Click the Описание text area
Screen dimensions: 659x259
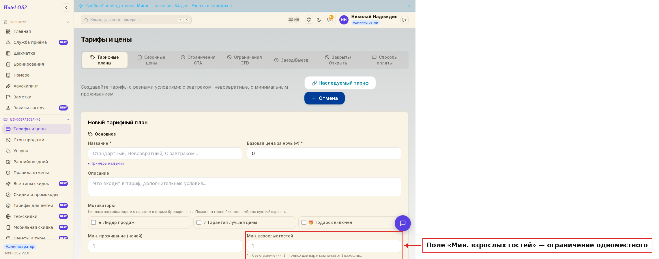pos(245,187)
